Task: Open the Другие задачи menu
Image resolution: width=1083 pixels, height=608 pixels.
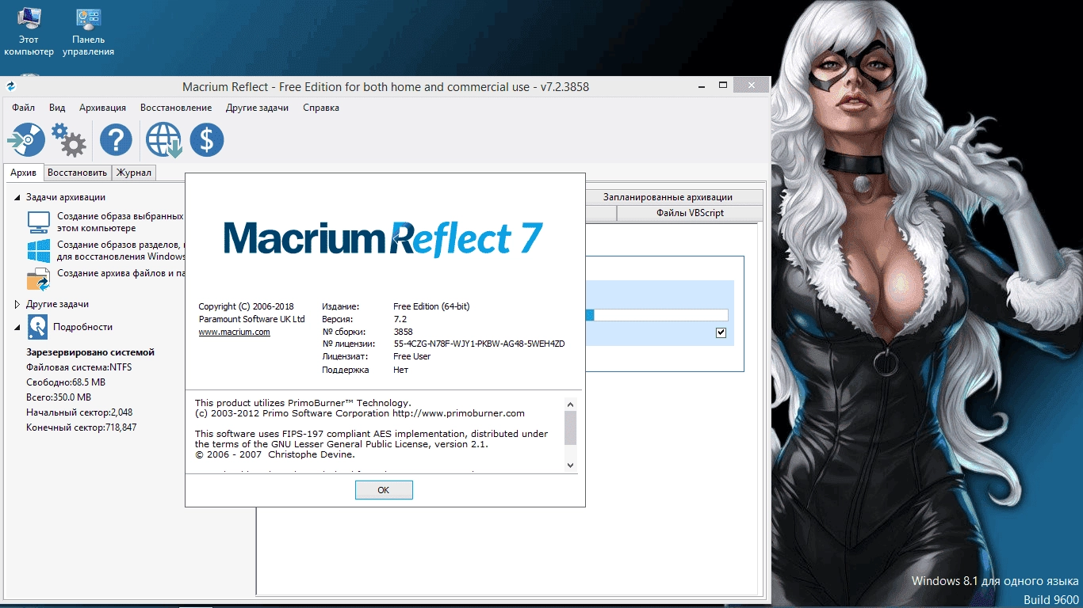Action: 257,108
